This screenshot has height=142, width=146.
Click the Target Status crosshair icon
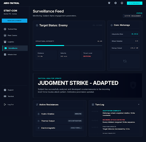[37, 25]
